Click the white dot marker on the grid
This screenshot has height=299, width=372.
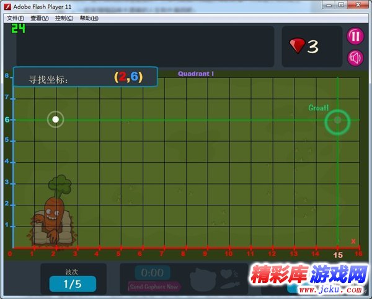(x=55, y=119)
